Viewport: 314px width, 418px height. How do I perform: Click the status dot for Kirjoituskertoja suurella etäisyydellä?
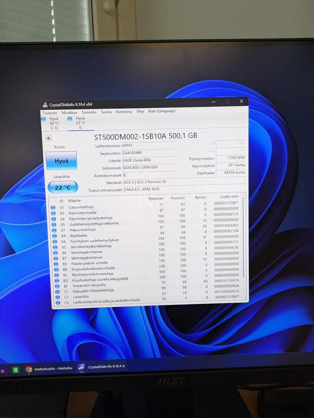(x=57, y=280)
